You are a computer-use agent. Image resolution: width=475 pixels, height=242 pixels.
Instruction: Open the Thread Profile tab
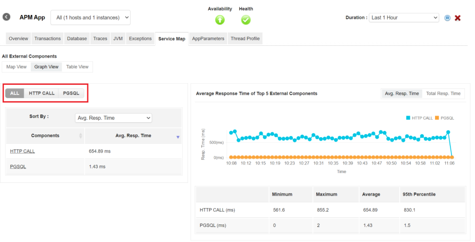pos(245,38)
